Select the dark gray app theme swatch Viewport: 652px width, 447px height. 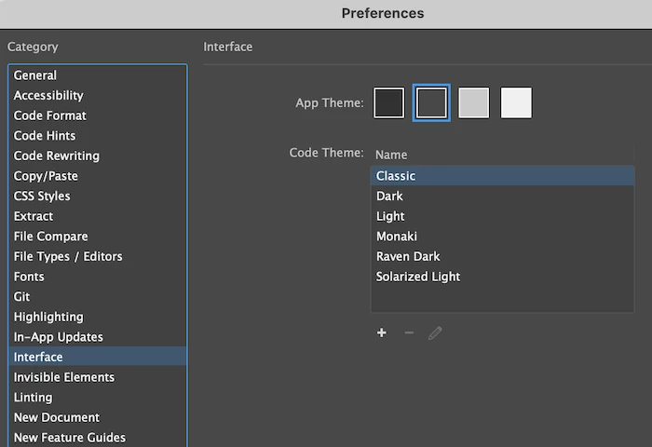[431, 102]
